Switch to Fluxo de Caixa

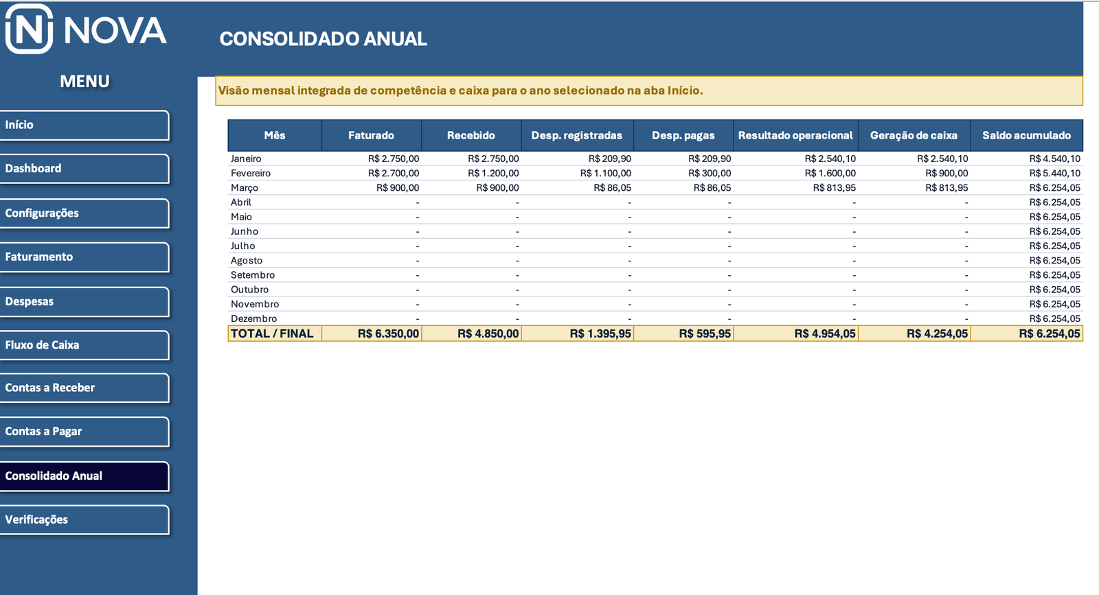coord(84,345)
